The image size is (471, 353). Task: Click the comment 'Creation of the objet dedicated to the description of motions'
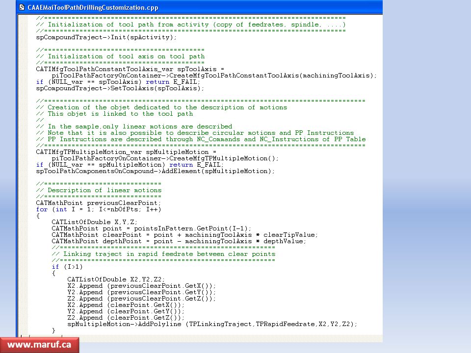click(161, 107)
